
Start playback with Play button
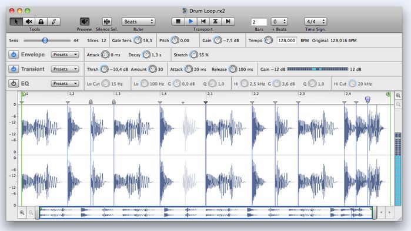(x=191, y=22)
